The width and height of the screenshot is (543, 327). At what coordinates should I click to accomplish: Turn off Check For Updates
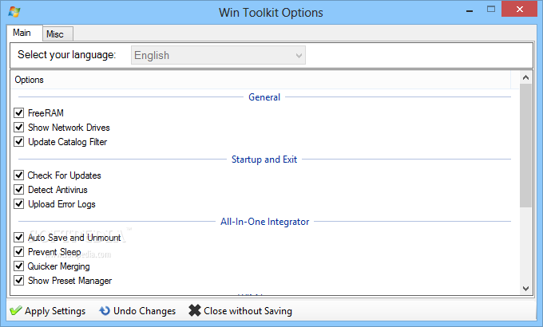pyautogui.click(x=19, y=175)
